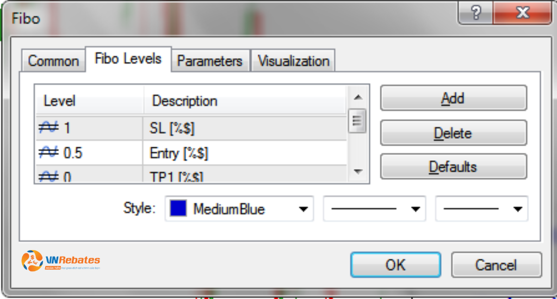Click the levels list scrollbar thumb
The image size is (557, 299).
click(357, 121)
